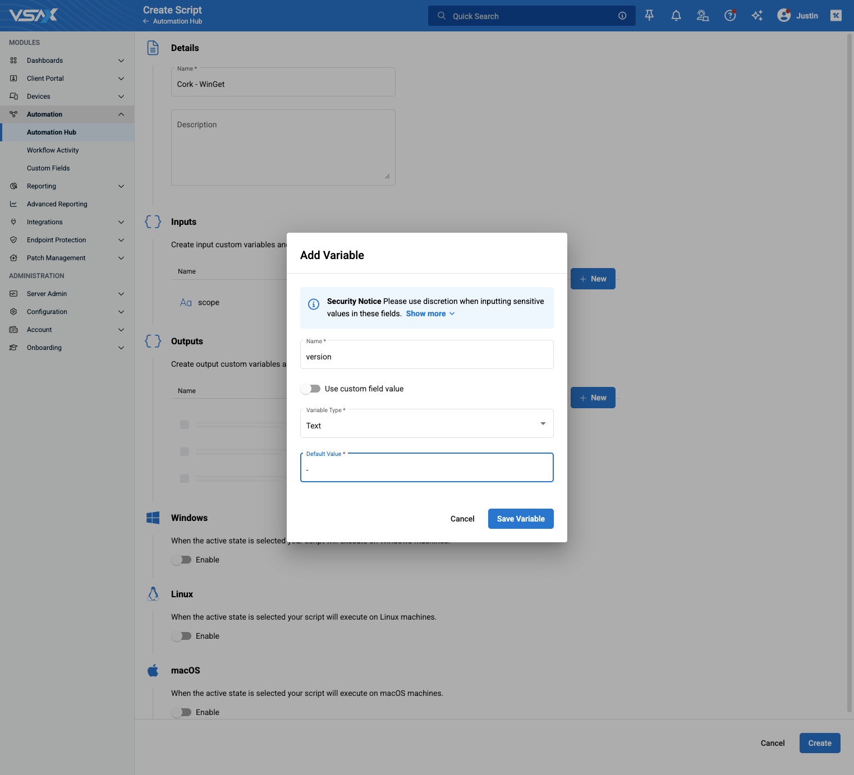This screenshot has width=854, height=775.
Task: Click the pin icon in the top bar
Action: 649,16
